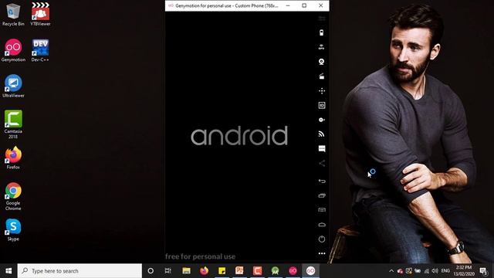The width and height of the screenshot is (494, 278).
Task: Open the Disk I/O widget
Action: pos(322,120)
